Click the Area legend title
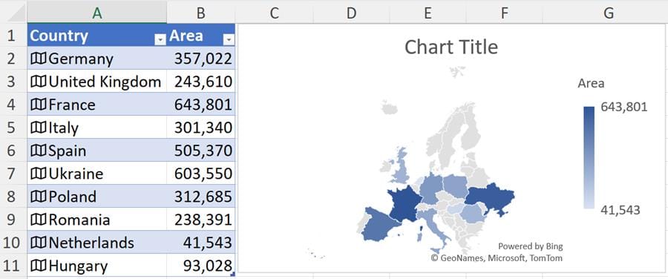This screenshot has height=279, width=668. pyautogui.click(x=591, y=83)
